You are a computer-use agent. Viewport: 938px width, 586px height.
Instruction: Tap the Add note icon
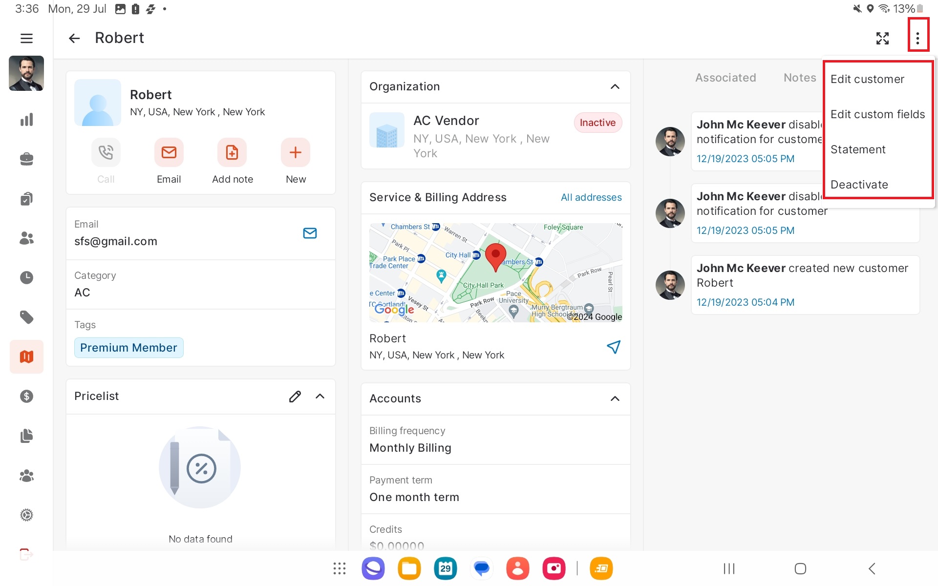pos(232,153)
